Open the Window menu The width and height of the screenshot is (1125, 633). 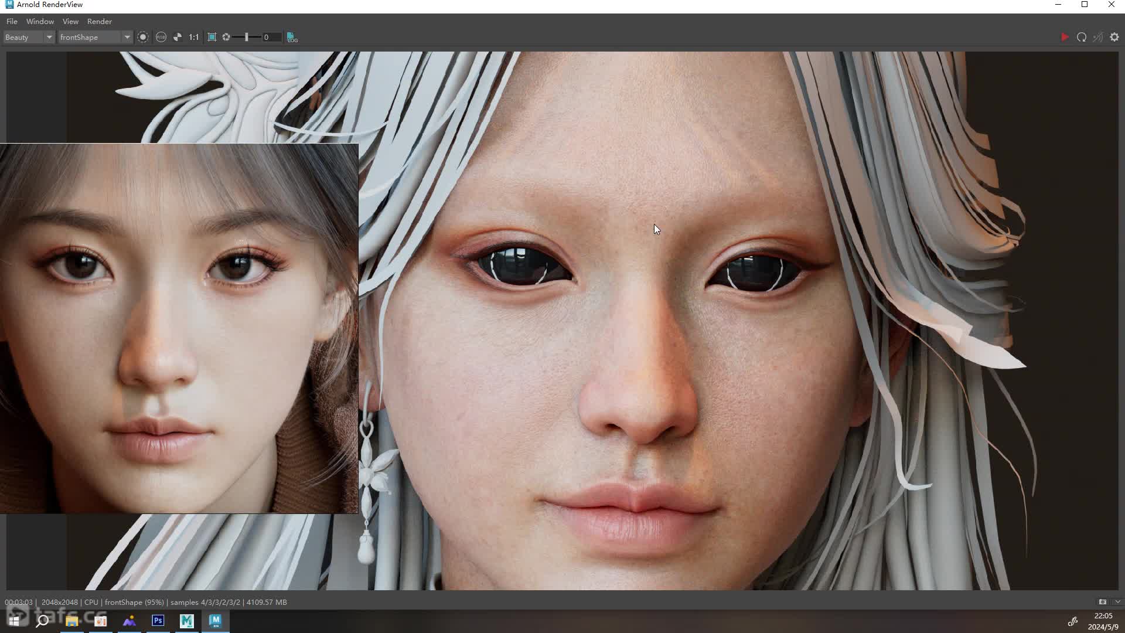click(40, 21)
